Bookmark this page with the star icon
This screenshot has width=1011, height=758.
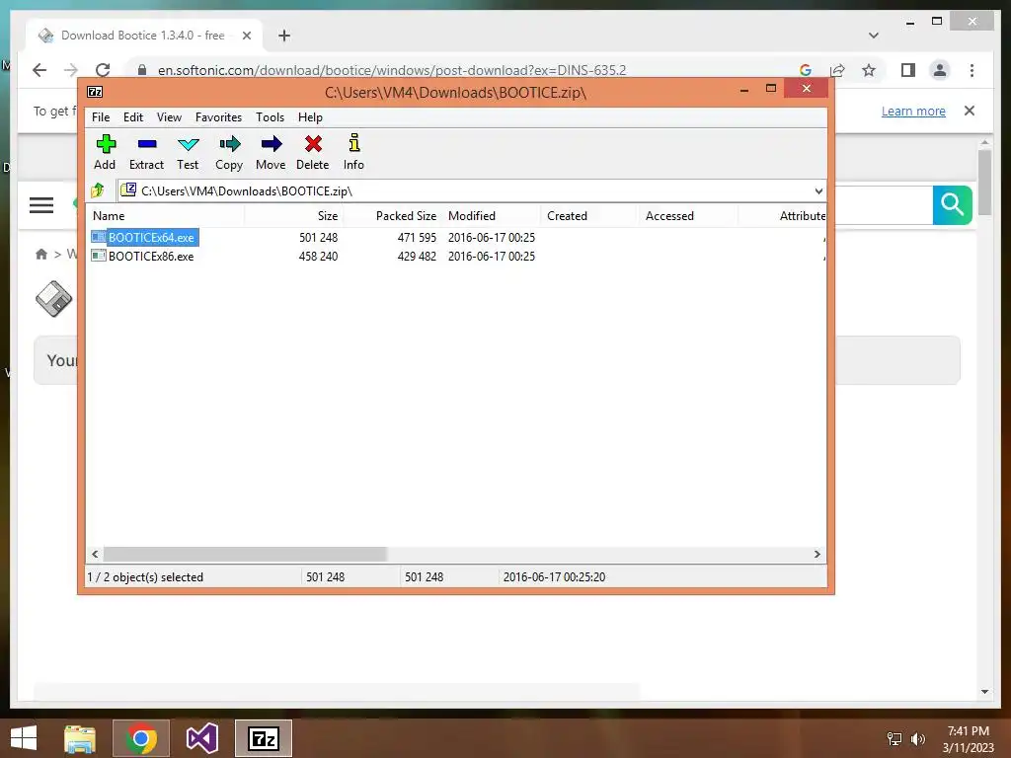tap(869, 70)
